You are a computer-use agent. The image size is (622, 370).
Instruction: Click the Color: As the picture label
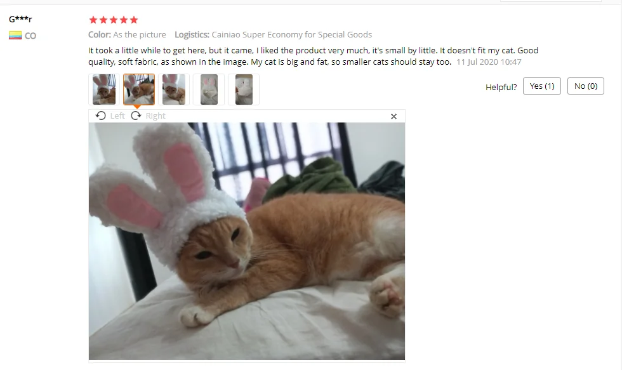click(x=127, y=34)
